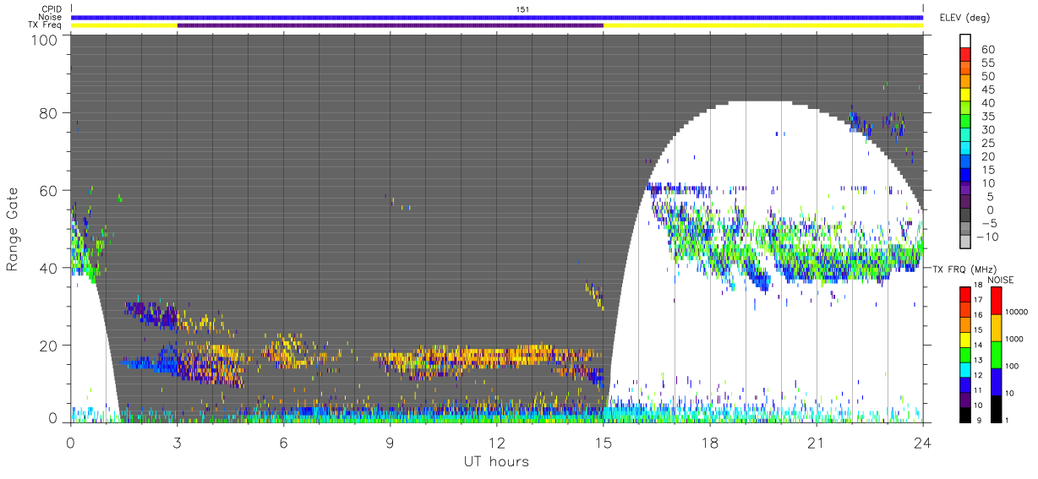Click the NOISE legend title above the colorbar
Image resolution: width=1038 pixels, height=479 pixels.
[x=1002, y=280]
